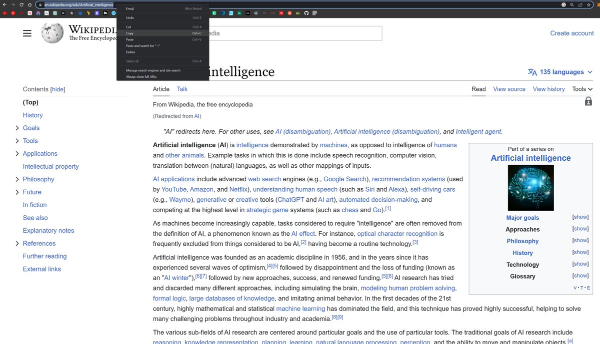Hide the Contents sidebar
The image size is (600, 344).
58,89
